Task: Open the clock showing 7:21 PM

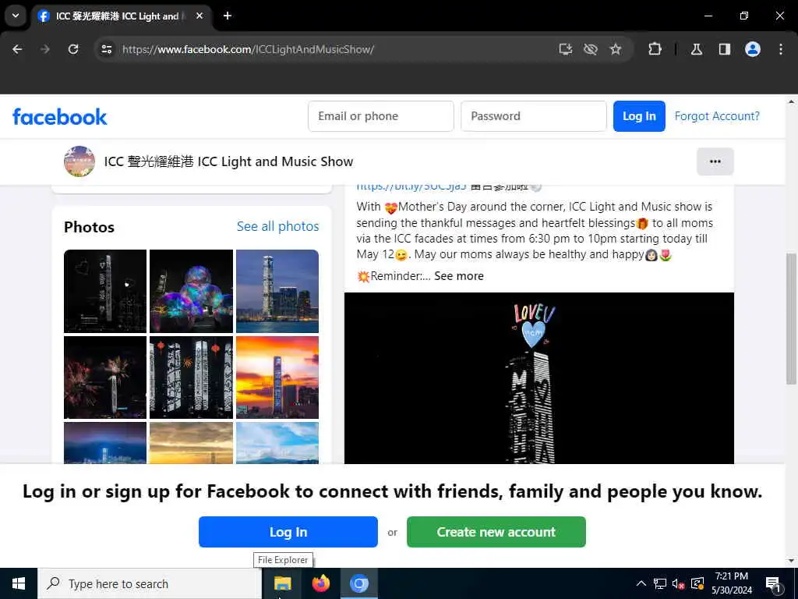Action: pos(731,583)
